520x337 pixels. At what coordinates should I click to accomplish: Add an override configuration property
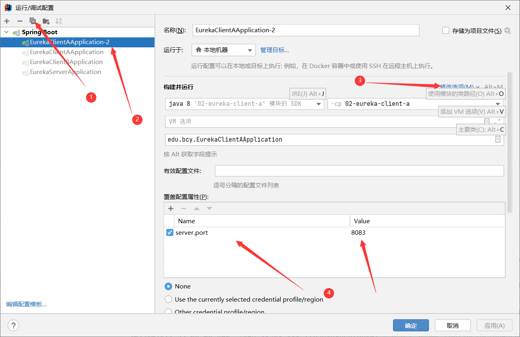coord(171,208)
